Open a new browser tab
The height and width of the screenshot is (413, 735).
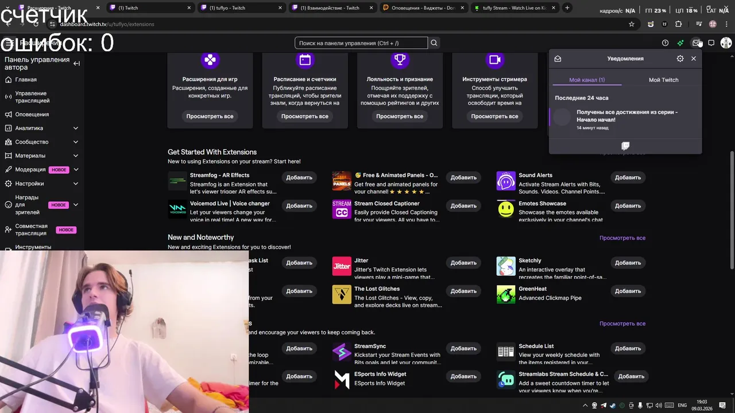point(567,7)
